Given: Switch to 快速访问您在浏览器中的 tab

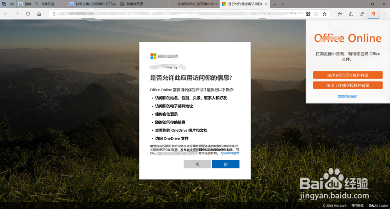Looking at the screenshot, I should click(x=194, y=4).
